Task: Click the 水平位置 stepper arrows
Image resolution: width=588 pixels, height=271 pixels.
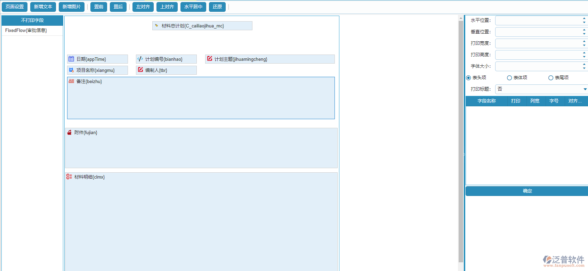Action: pos(584,20)
